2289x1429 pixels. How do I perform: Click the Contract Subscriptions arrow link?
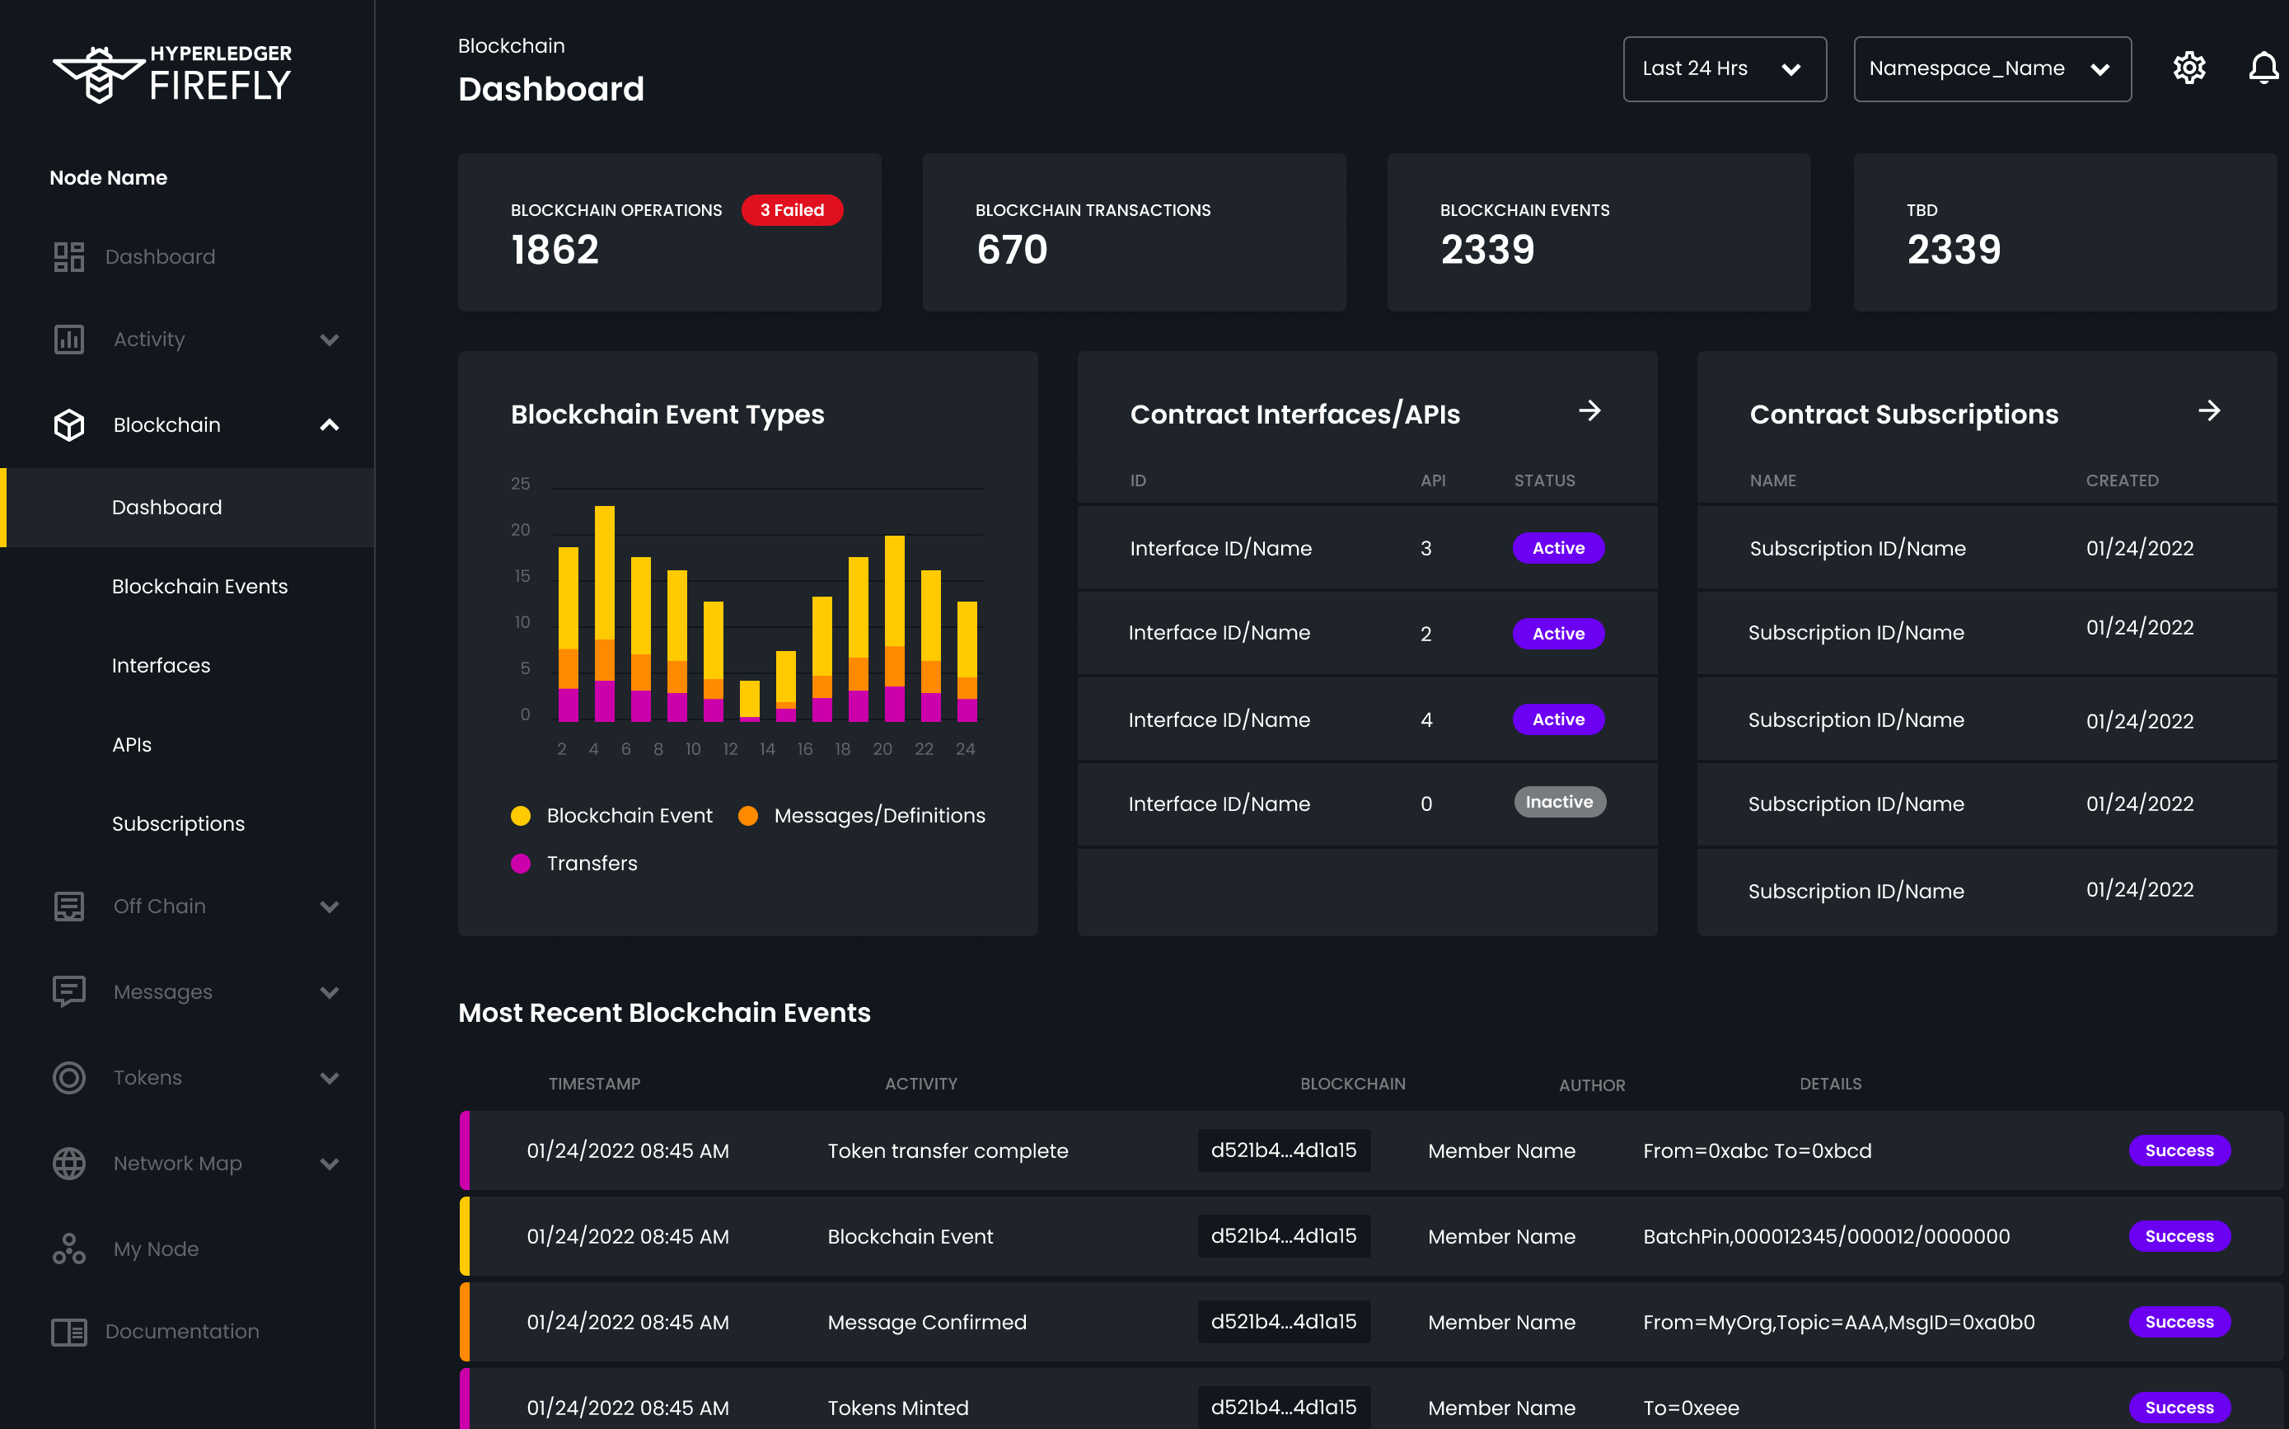tap(2211, 410)
